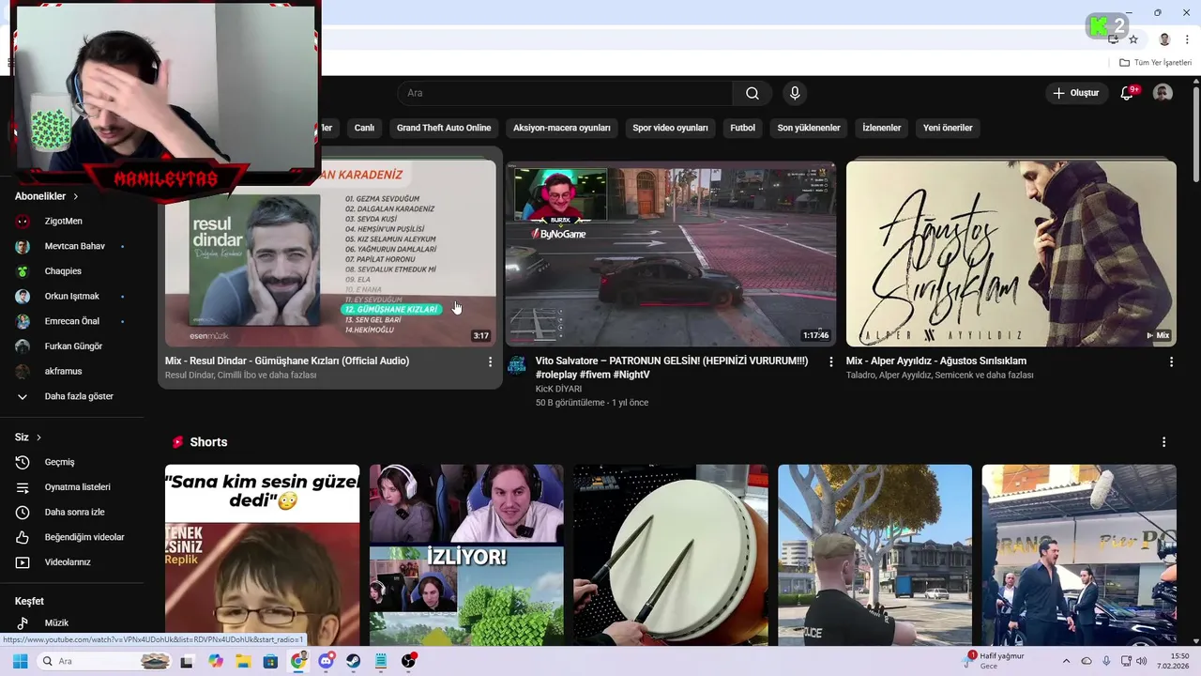The height and width of the screenshot is (676, 1201).
Task: Click the YouTube search magnifier button
Action: [x=753, y=93]
